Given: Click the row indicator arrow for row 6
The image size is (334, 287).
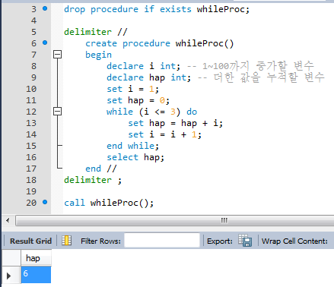Looking at the screenshot, I should pos(8,276).
